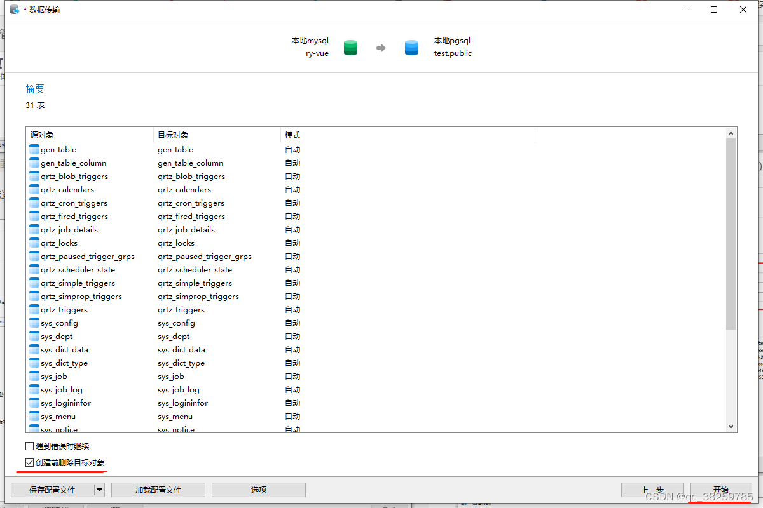This screenshot has height=508, width=763.
Task: Click the 源对象 column header
Action: coord(90,135)
